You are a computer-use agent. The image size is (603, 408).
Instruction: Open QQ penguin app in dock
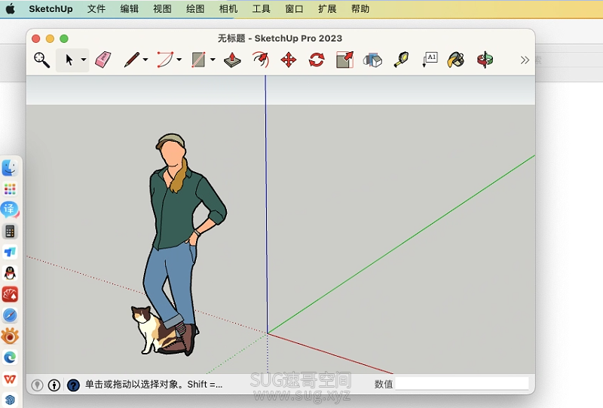click(x=10, y=273)
